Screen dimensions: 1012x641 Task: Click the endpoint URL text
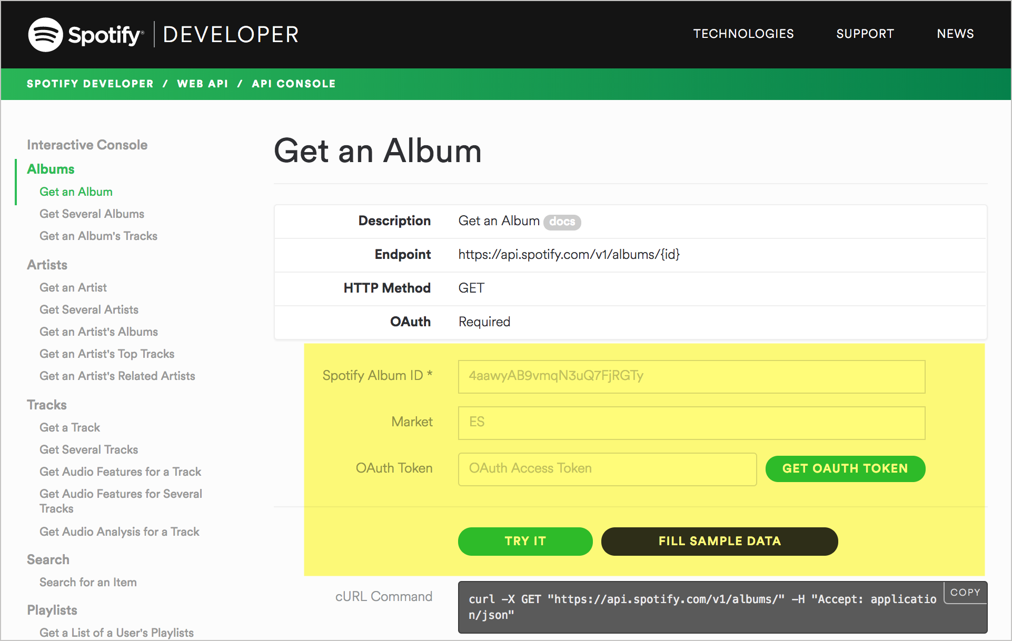coord(569,255)
